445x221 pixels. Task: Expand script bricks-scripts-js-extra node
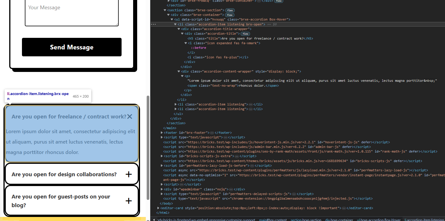point(162,156)
